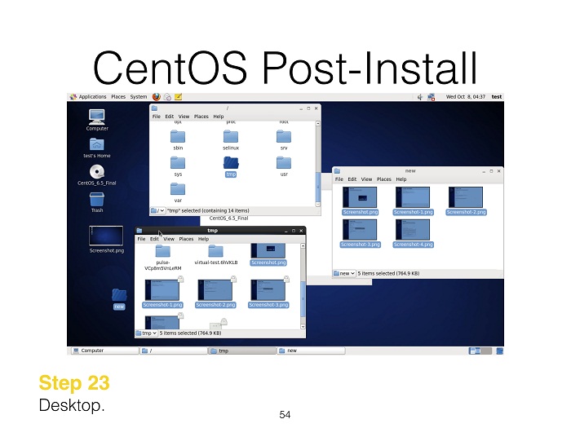This screenshot has height=428, width=571.
Task: Open View menu in the / window
Action: 184,117
